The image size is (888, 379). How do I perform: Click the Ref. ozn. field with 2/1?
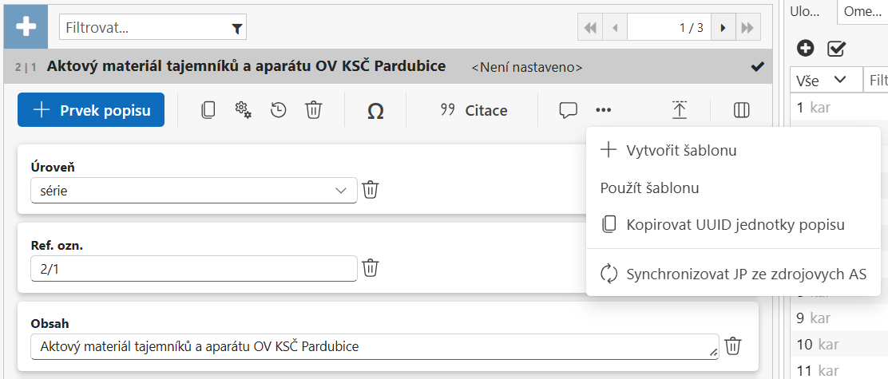coord(194,268)
